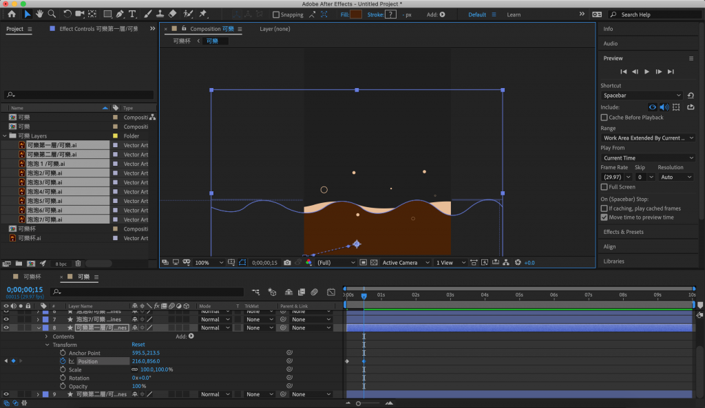Select the Puppet Pin tool
This screenshot has height=408, width=705.
(x=203, y=14)
